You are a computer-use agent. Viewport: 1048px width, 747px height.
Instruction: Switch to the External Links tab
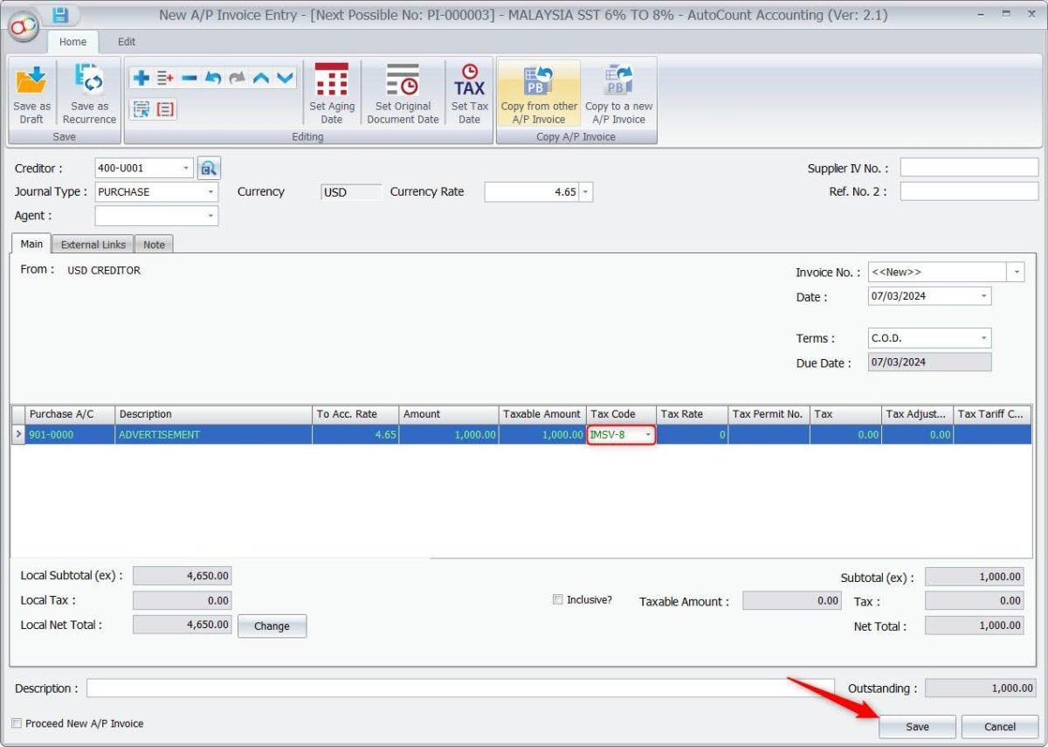click(92, 245)
